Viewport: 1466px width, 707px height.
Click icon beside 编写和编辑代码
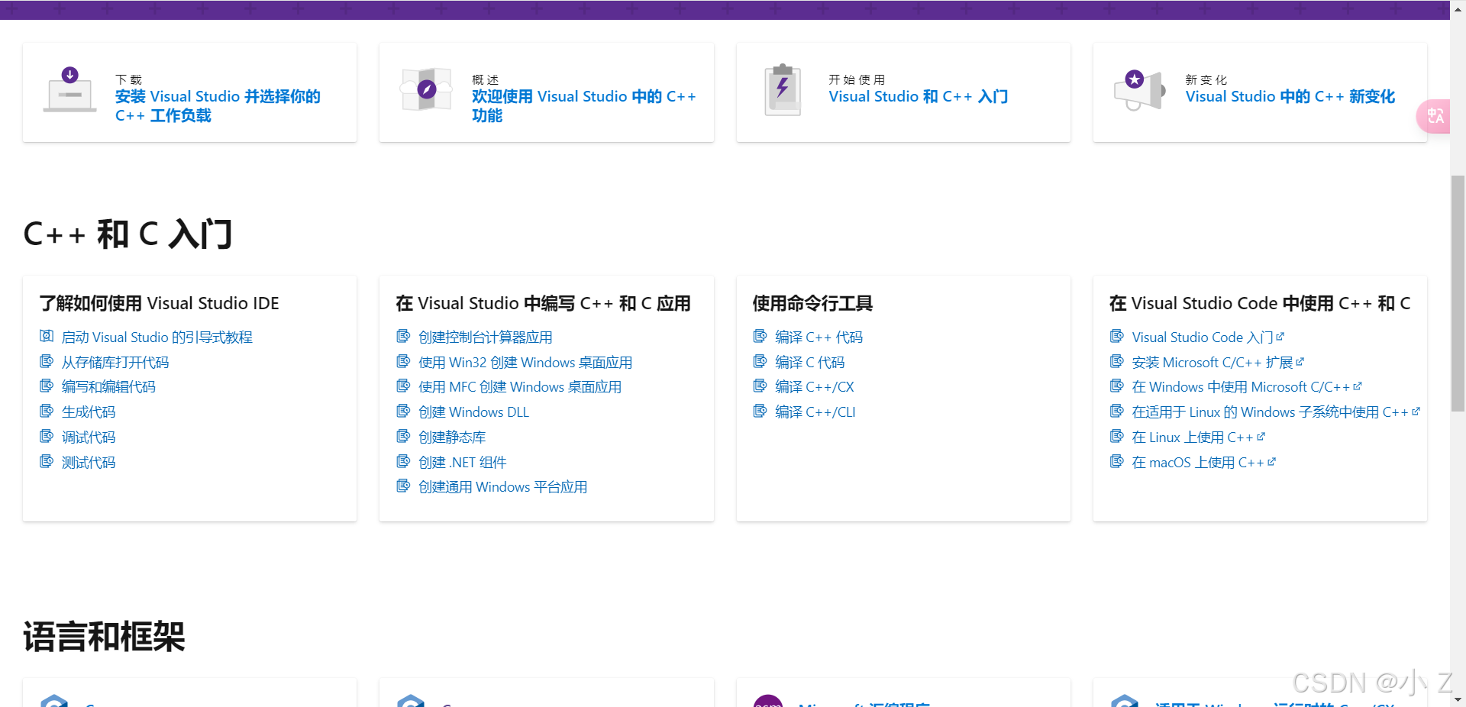[x=47, y=386]
